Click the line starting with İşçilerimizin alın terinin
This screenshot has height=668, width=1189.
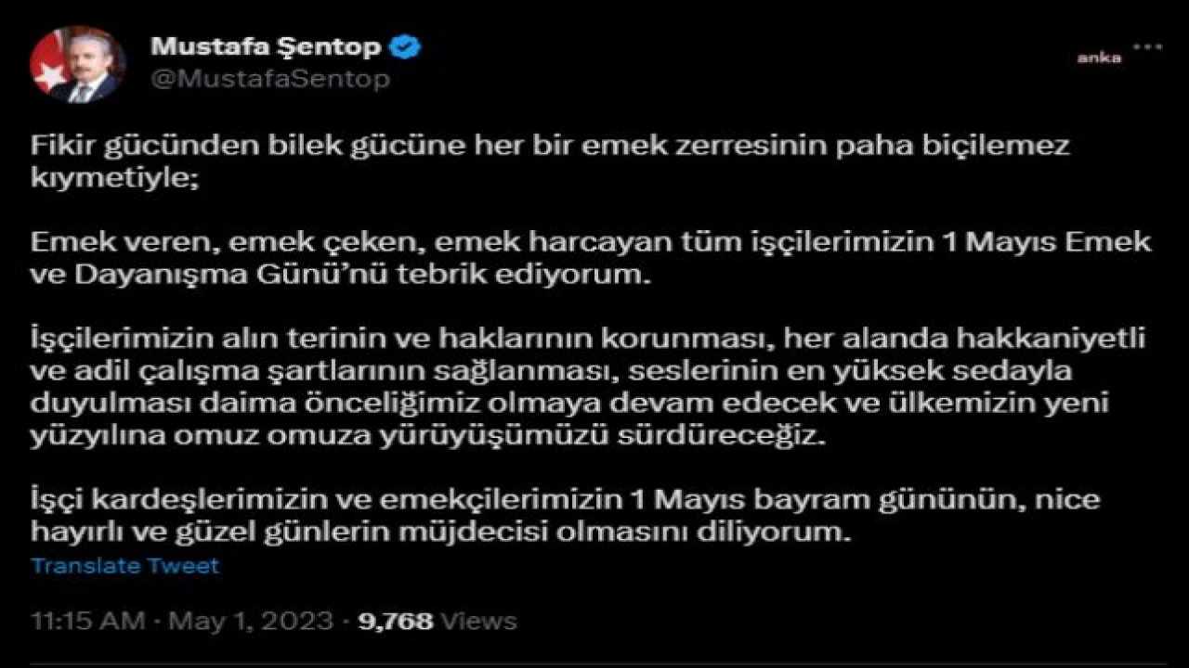(588, 339)
